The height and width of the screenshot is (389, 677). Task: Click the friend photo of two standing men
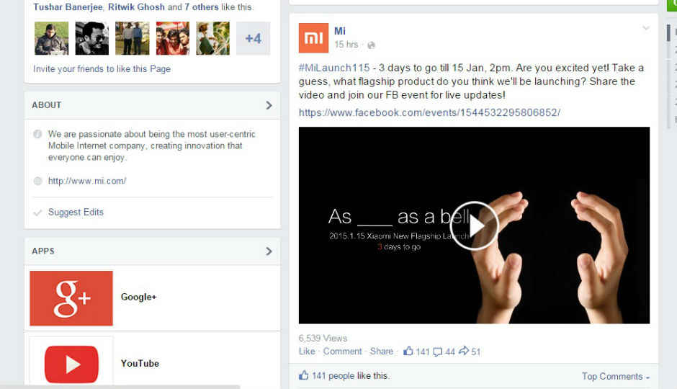(x=132, y=38)
